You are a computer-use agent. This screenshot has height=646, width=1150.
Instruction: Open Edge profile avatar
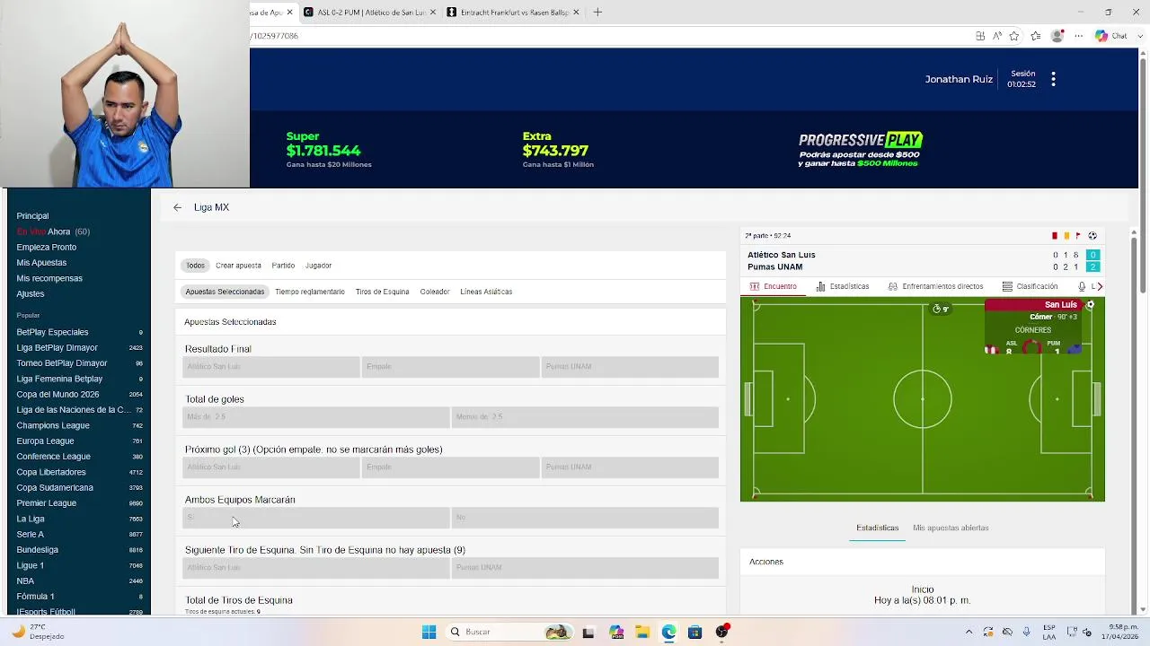pyautogui.click(x=1057, y=36)
